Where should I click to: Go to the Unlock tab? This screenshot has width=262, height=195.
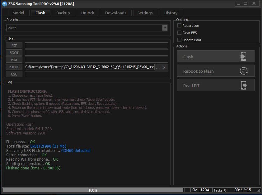pos(88,13)
